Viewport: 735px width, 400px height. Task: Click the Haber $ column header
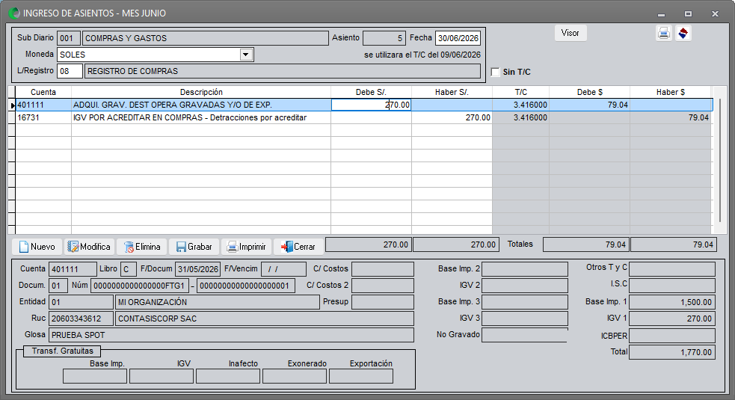coord(670,92)
